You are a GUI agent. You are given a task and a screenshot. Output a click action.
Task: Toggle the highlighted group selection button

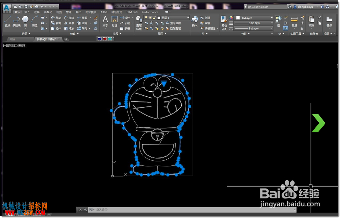pyautogui.click(x=286, y=28)
